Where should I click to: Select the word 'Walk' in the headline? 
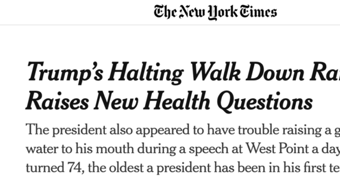pyautogui.click(x=215, y=72)
